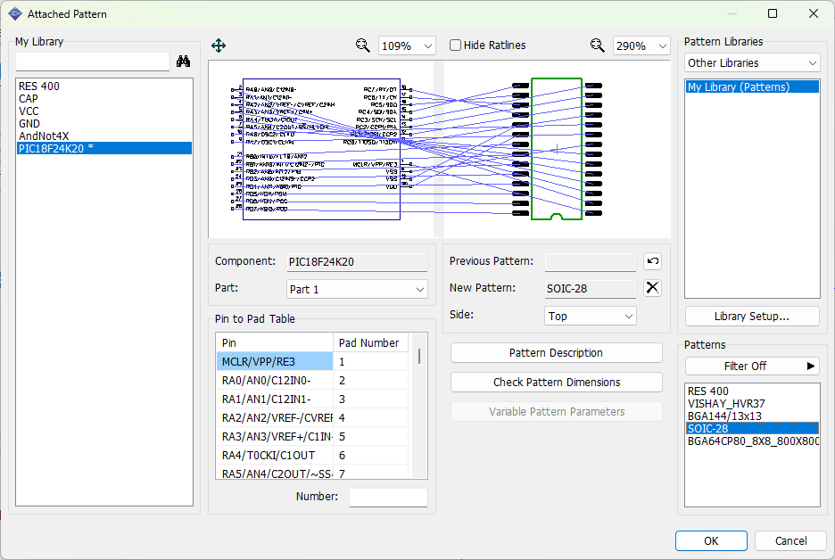Screen dimensions: 835x560
Task: Click the pattern zoom magnifier icon
Action: tap(597, 45)
